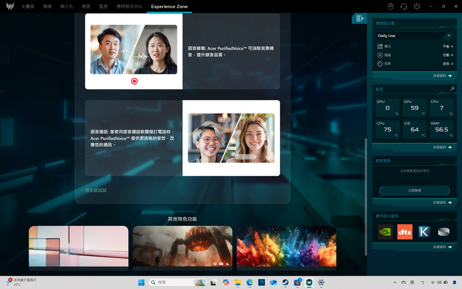This screenshot has width=462, height=289.
Task: Click the wrench icon in 監控 panel
Action: coord(452,89)
